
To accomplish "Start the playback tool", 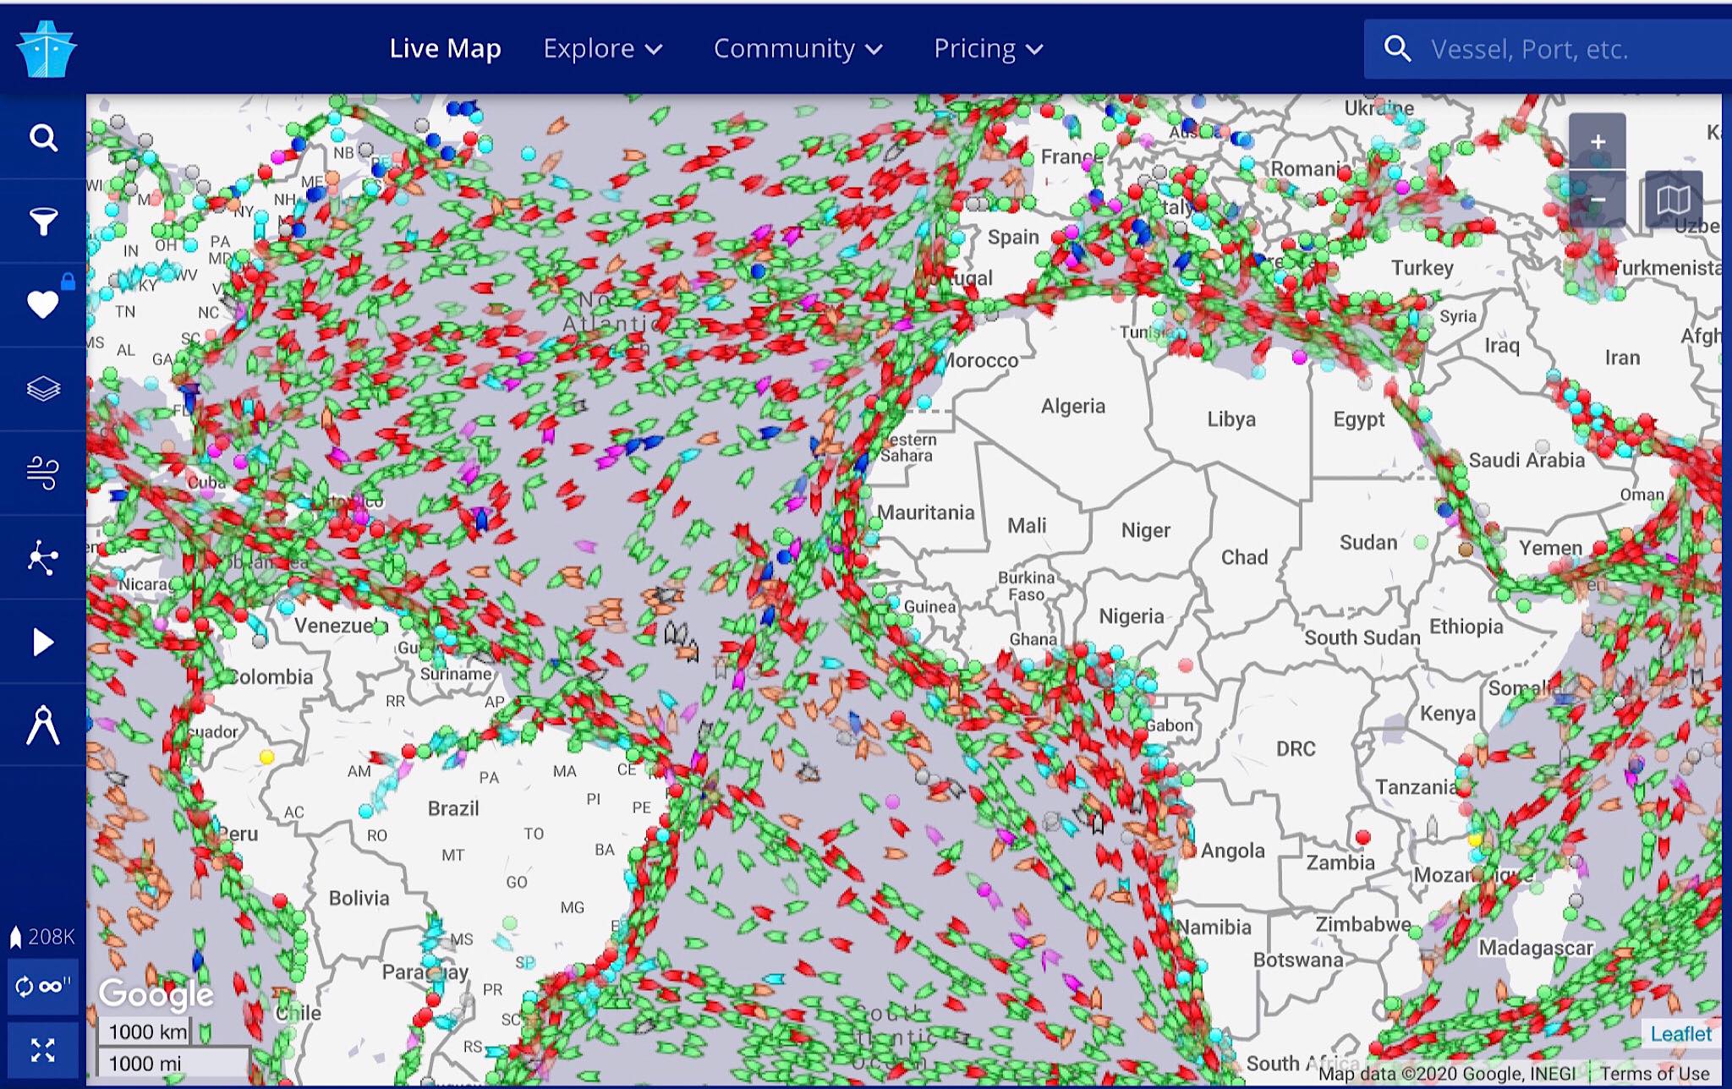I will pos(43,643).
